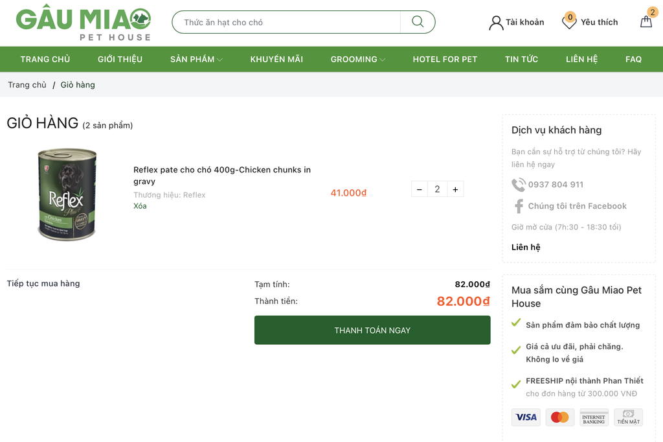Click the '(2 sản phẩm)' count text
The width and height of the screenshot is (663, 442).
pyautogui.click(x=107, y=125)
